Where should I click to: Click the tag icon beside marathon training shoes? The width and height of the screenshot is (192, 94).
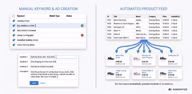tap(14, 40)
